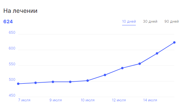This screenshot has width=183, height=110.
Task: Click the 12 июля axis label
Action: pyautogui.click(x=119, y=100)
